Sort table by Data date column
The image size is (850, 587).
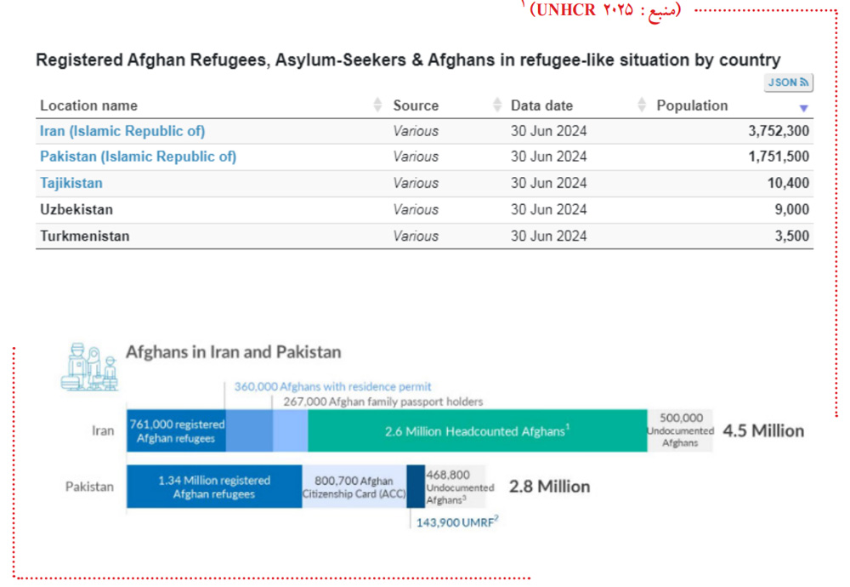click(642, 105)
